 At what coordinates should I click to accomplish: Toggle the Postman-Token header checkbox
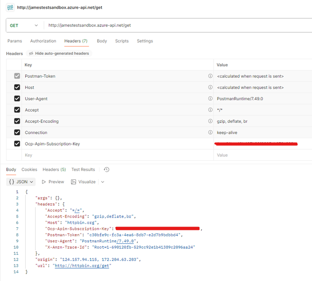pyautogui.click(x=17, y=76)
